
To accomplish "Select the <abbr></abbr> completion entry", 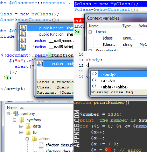I will pyautogui.click(x=114, y=87).
